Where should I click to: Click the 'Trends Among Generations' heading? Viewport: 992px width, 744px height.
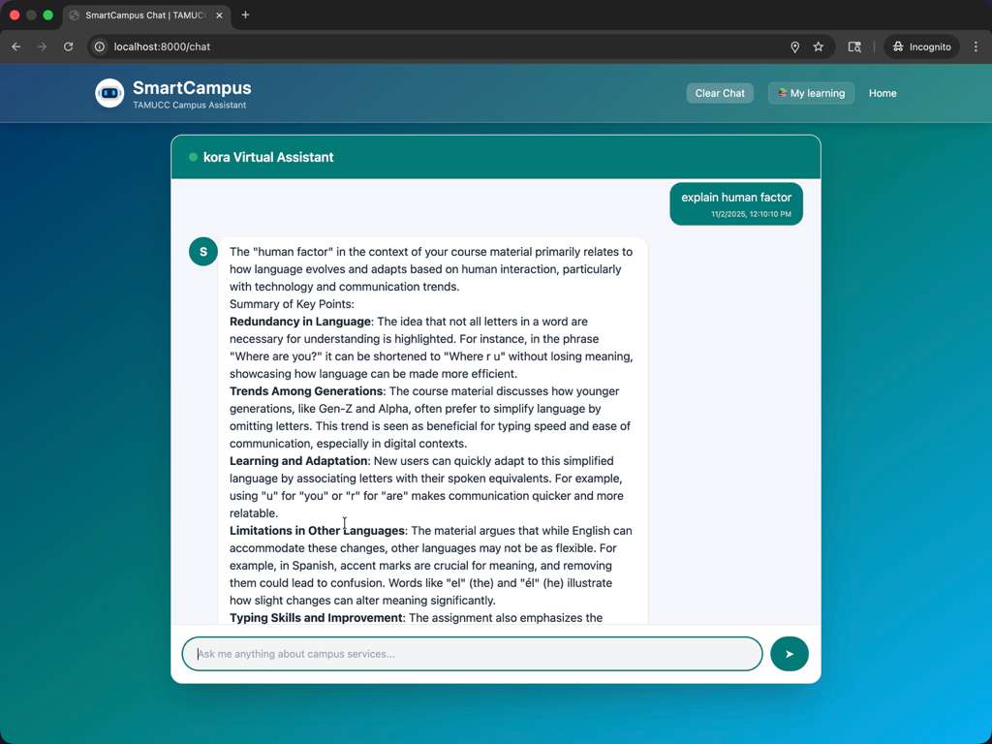pyautogui.click(x=306, y=391)
